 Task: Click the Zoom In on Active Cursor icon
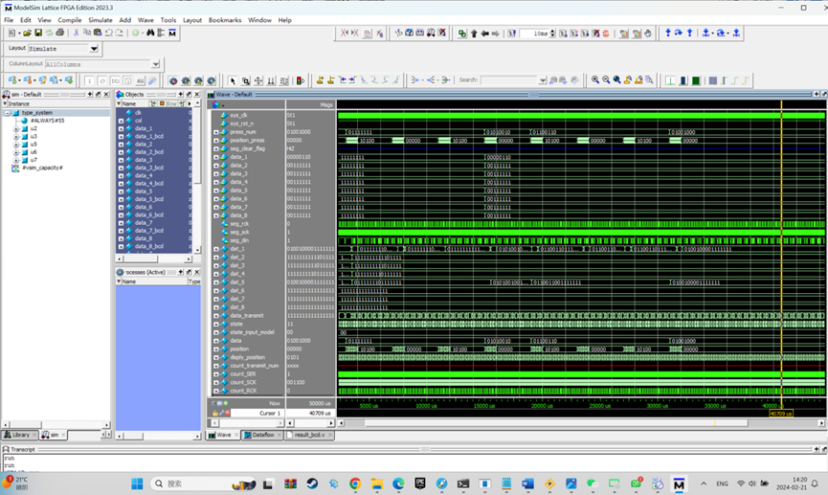click(x=627, y=79)
